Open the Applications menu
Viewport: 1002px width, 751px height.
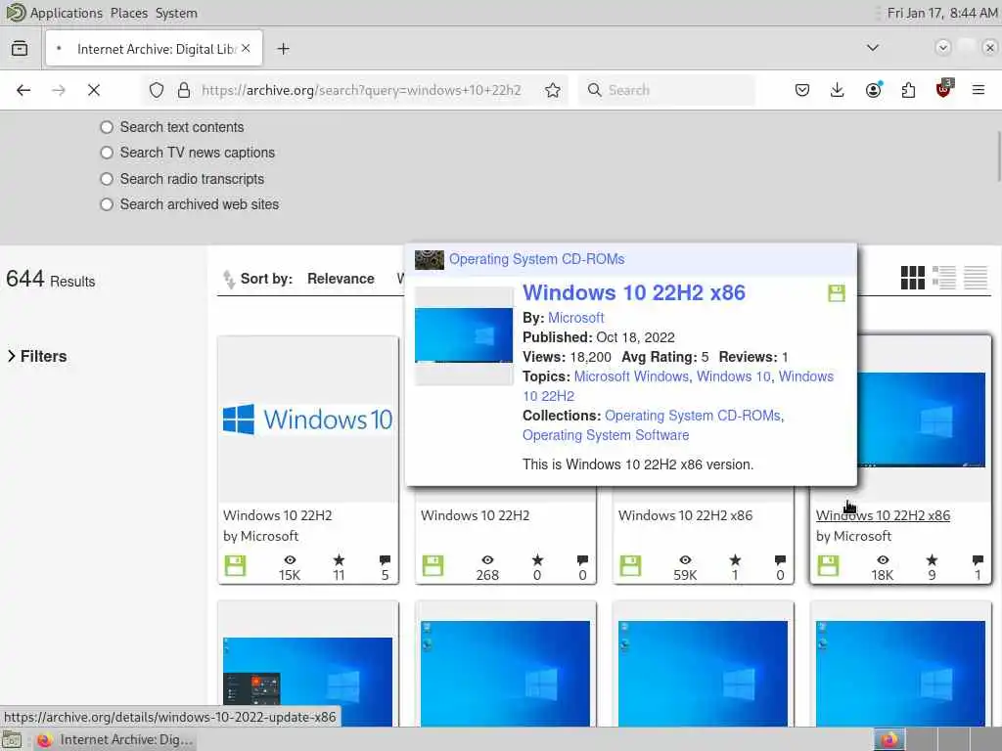tap(66, 13)
